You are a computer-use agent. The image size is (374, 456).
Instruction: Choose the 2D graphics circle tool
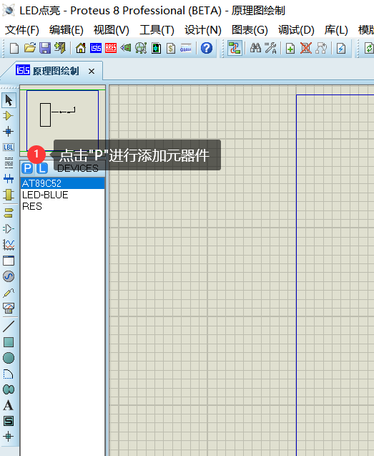pyautogui.click(x=9, y=358)
